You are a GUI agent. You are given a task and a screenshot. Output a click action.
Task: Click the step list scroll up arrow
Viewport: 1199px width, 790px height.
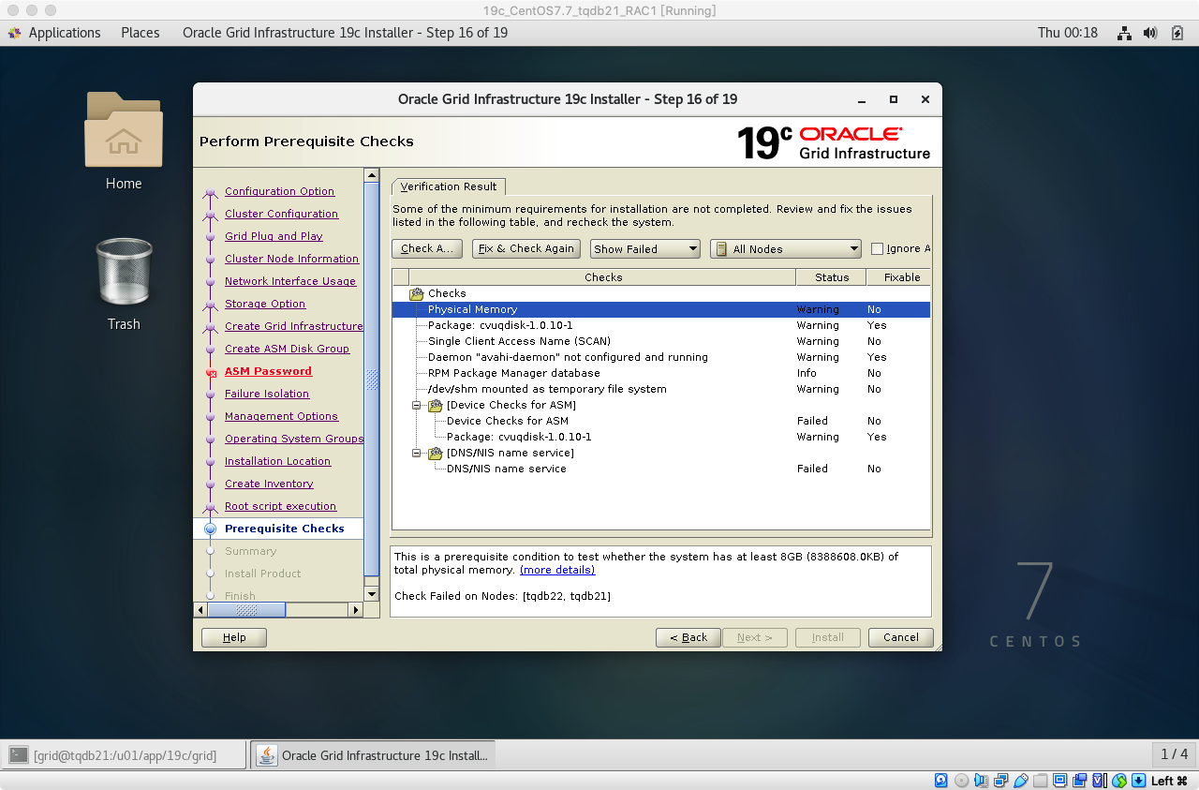372,175
